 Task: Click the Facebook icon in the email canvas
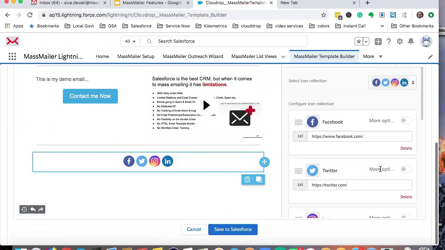click(129, 161)
